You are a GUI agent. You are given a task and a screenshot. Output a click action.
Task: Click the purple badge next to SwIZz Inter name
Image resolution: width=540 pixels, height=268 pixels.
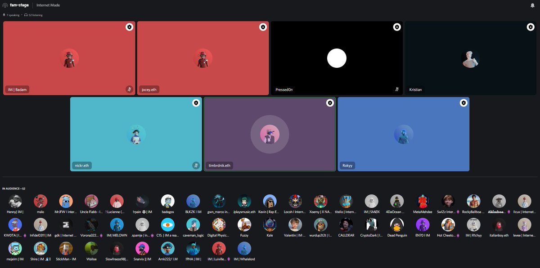pos(458,211)
